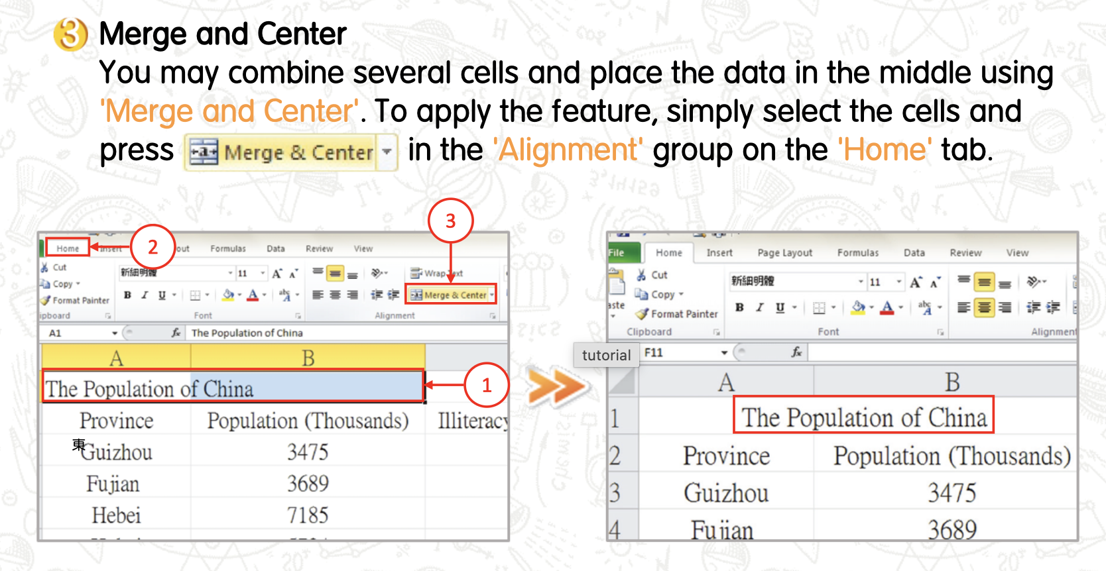Open the Name Box dropdown next to F11
The image size is (1106, 571).
724,352
